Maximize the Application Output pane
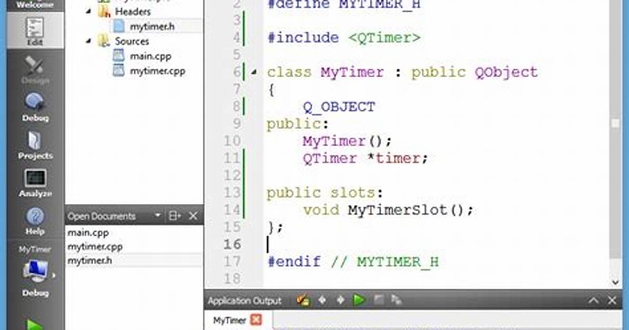Image resolution: width=629 pixels, height=330 pixels. click(x=594, y=301)
